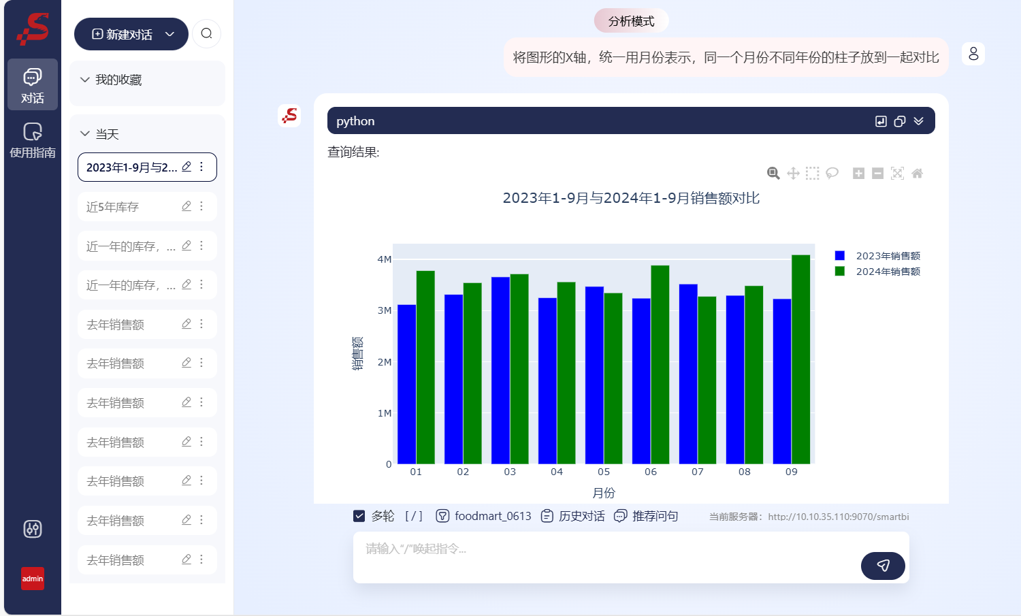Viewport: 1021px width, 616px height.
Task: Open the 近5年库存 conversation
Action: (x=147, y=207)
